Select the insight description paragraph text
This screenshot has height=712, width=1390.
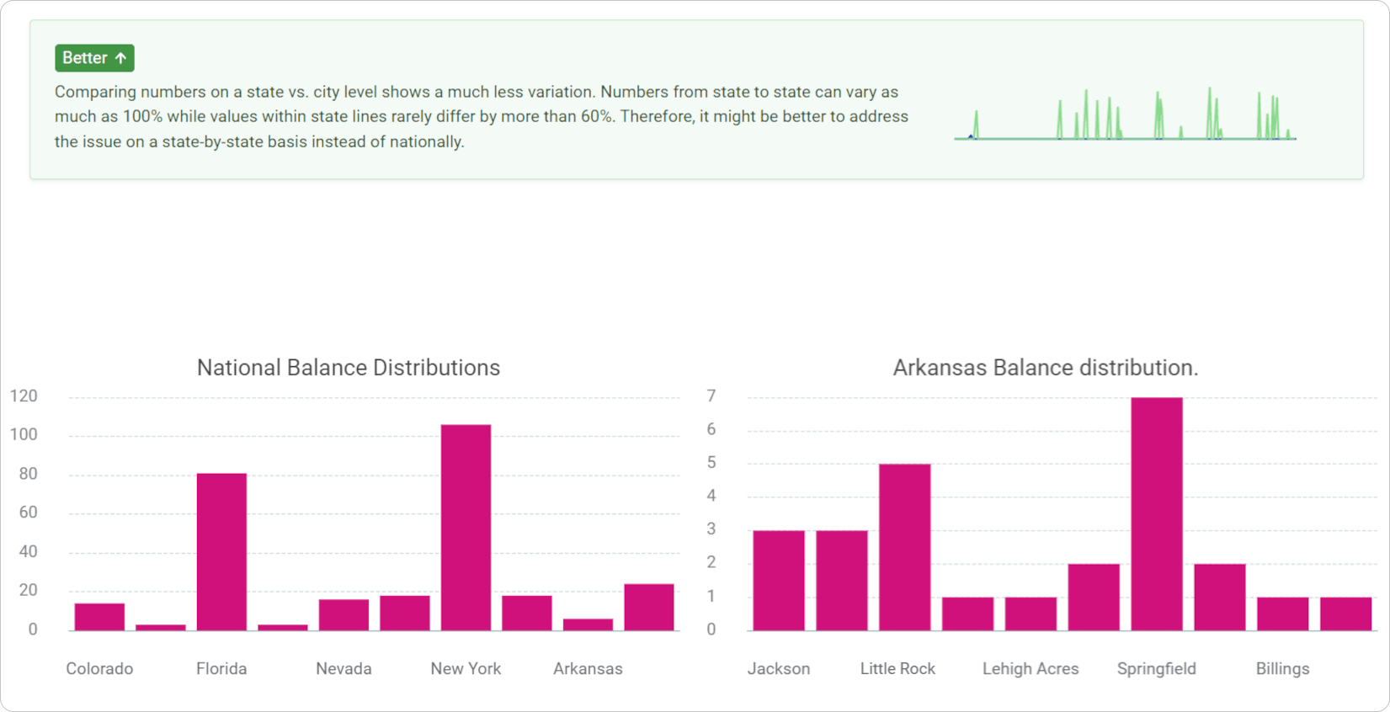[482, 116]
